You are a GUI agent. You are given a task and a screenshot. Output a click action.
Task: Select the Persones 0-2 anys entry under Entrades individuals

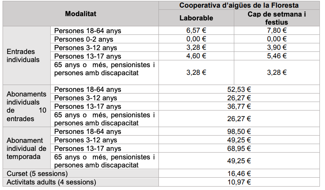pyautogui.click(x=83, y=39)
